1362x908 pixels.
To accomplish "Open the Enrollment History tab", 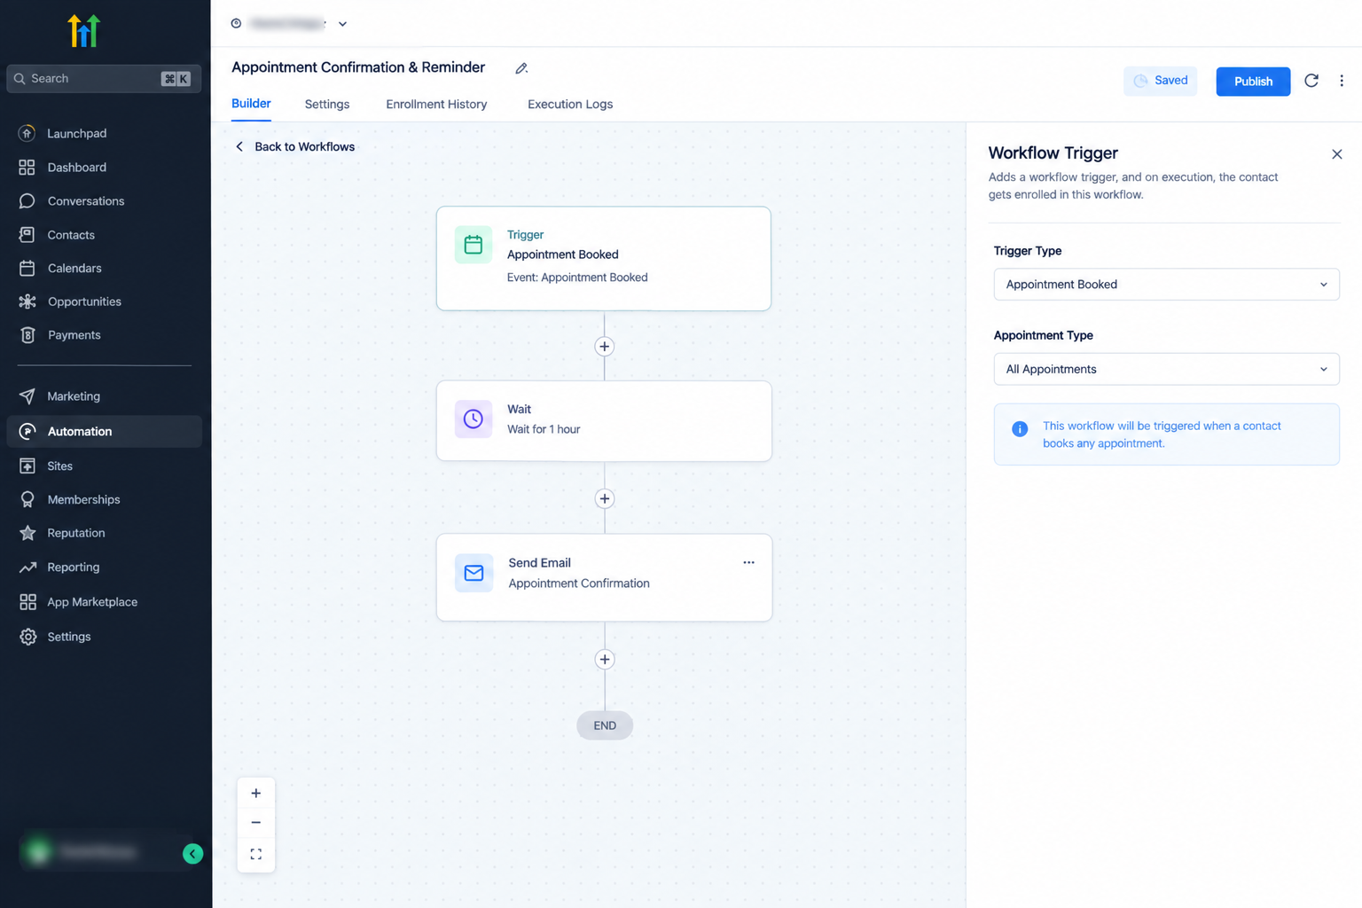I will point(436,105).
